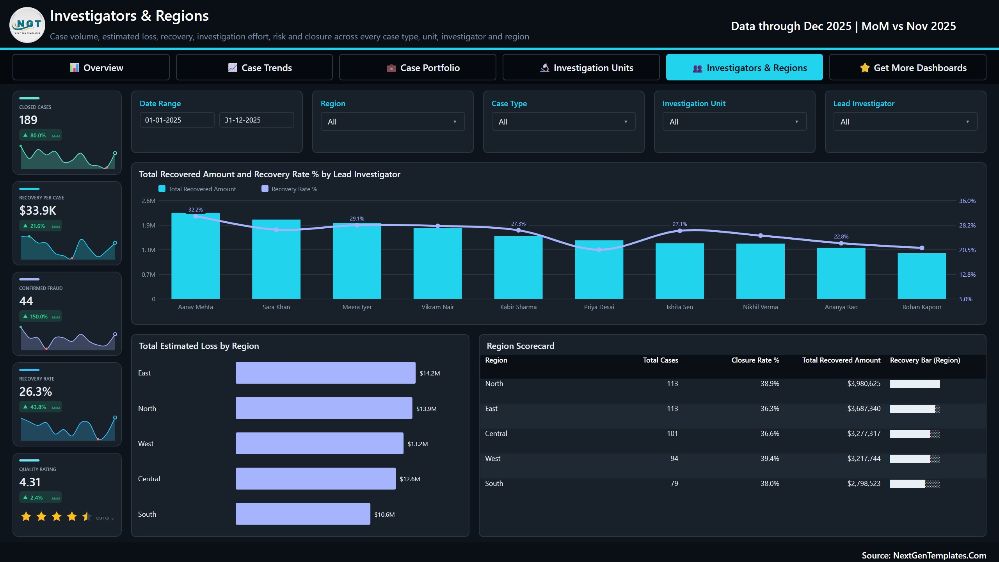This screenshot has width=999, height=562.
Task: Click the Recovery Rate sparkline chart
Action: pos(68,429)
